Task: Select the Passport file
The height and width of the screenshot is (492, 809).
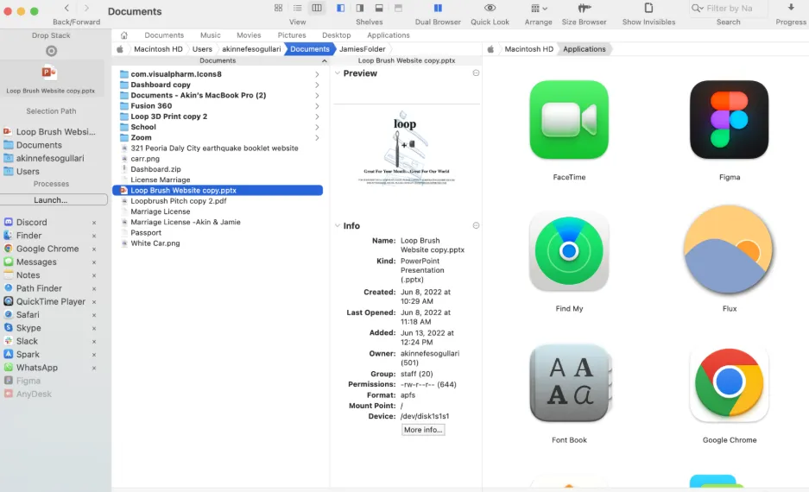Action: coord(146,232)
